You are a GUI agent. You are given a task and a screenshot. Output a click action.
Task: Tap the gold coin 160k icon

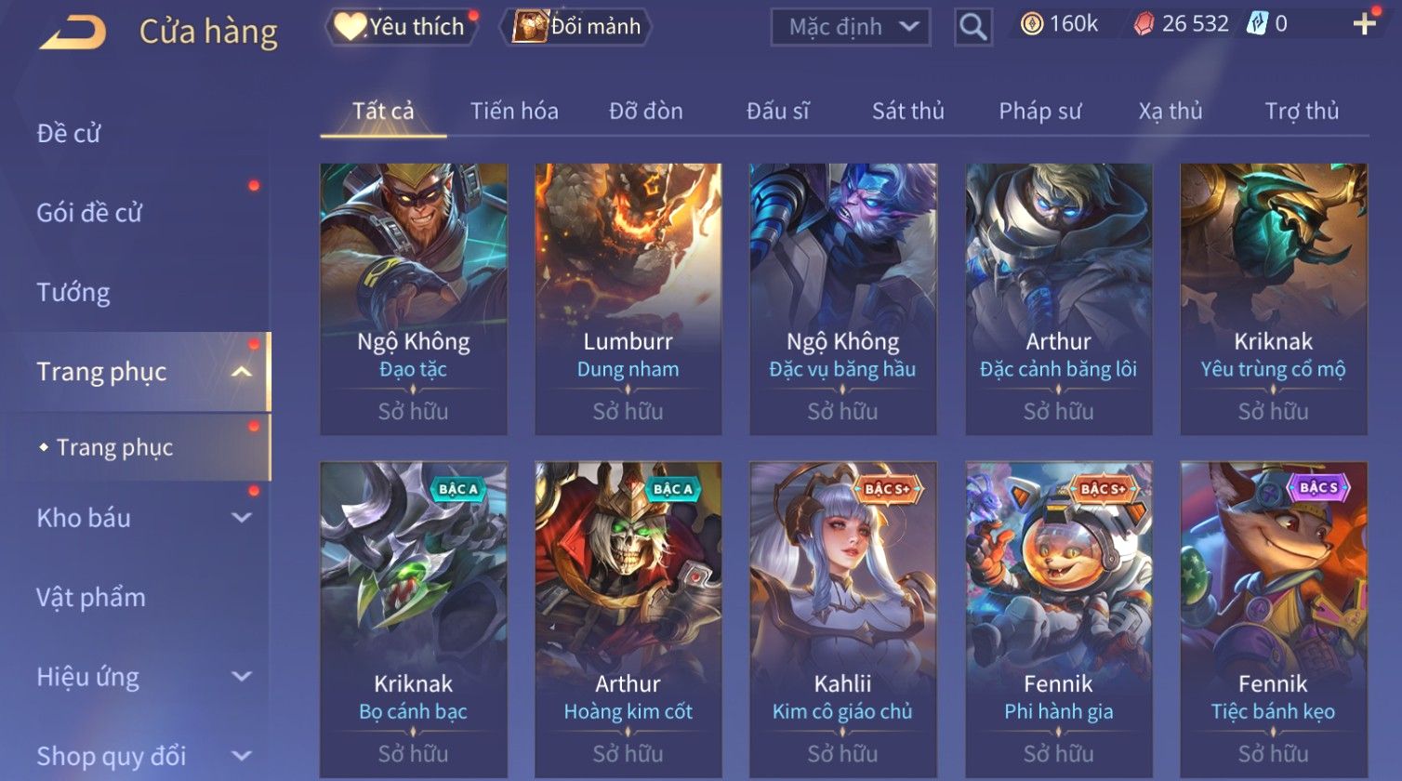point(1031,24)
